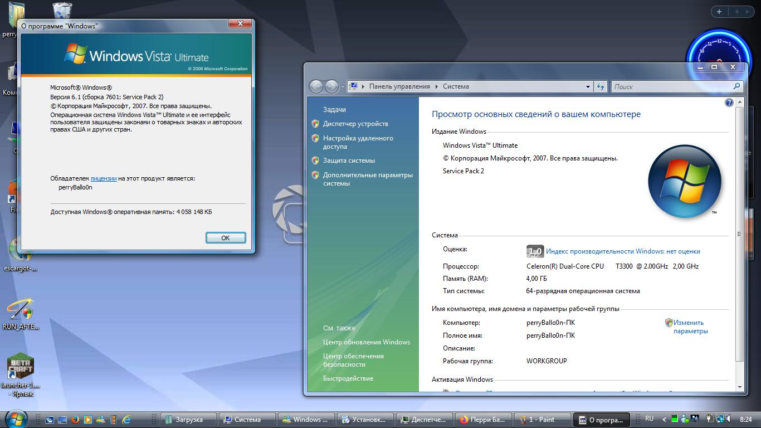Click the Windows Start orb

point(16,419)
